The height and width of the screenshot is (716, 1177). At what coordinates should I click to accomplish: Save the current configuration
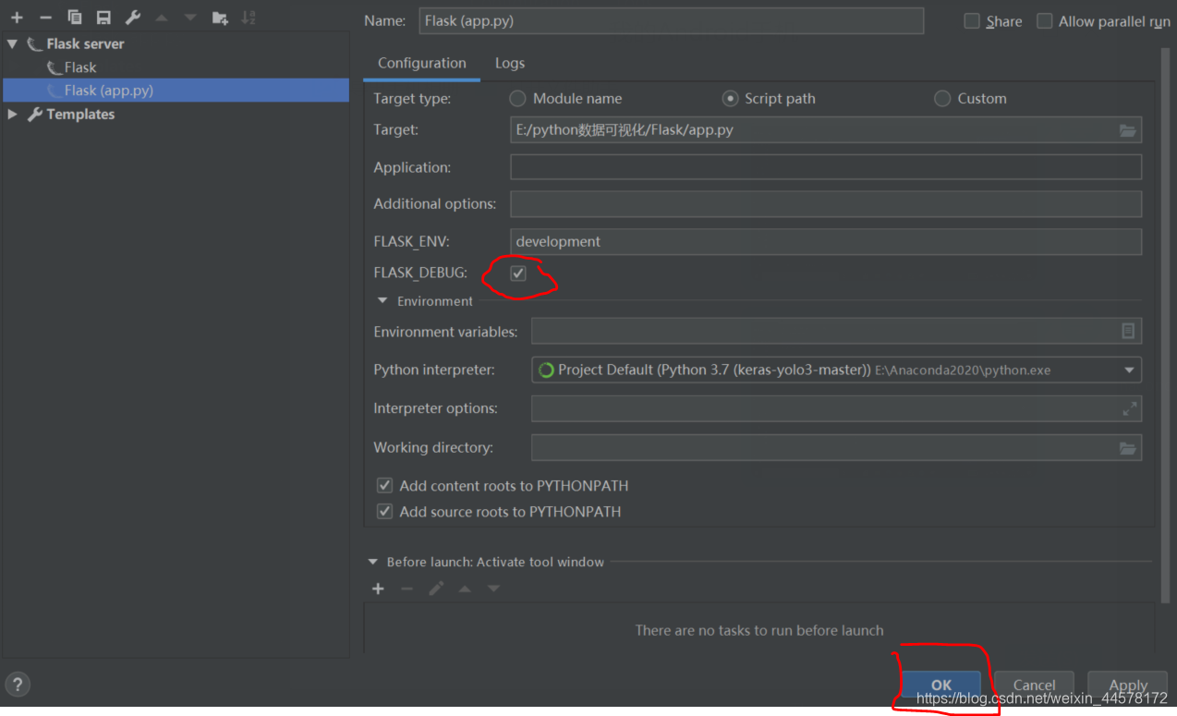(103, 17)
